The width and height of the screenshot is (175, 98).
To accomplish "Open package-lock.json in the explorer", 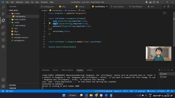I will tap(21, 38).
